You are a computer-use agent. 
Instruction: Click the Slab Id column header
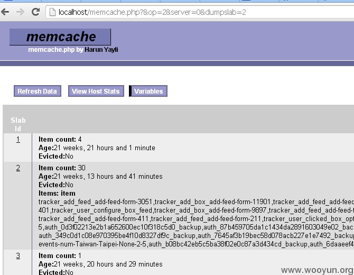click(x=18, y=124)
